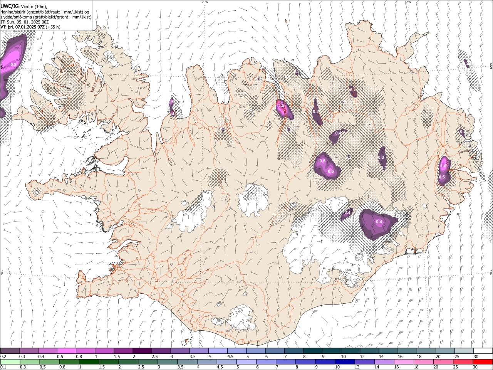The width and height of the screenshot is (493, 370).
Task: Click the 10–12 deep navy rain legend swatch
Action: pyautogui.click(x=345, y=362)
